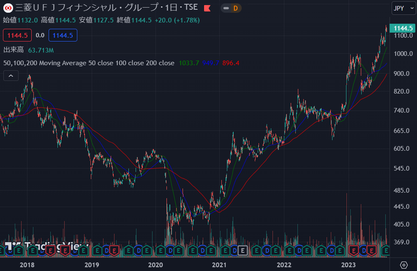Open the JPY currency dropdown
The height and width of the screenshot is (271, 417).
403,8
